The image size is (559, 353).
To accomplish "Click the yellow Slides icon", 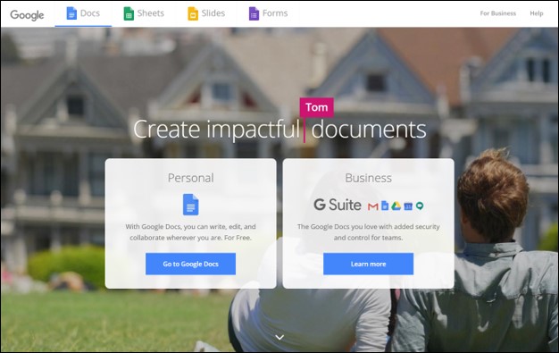I will (193, 13).
